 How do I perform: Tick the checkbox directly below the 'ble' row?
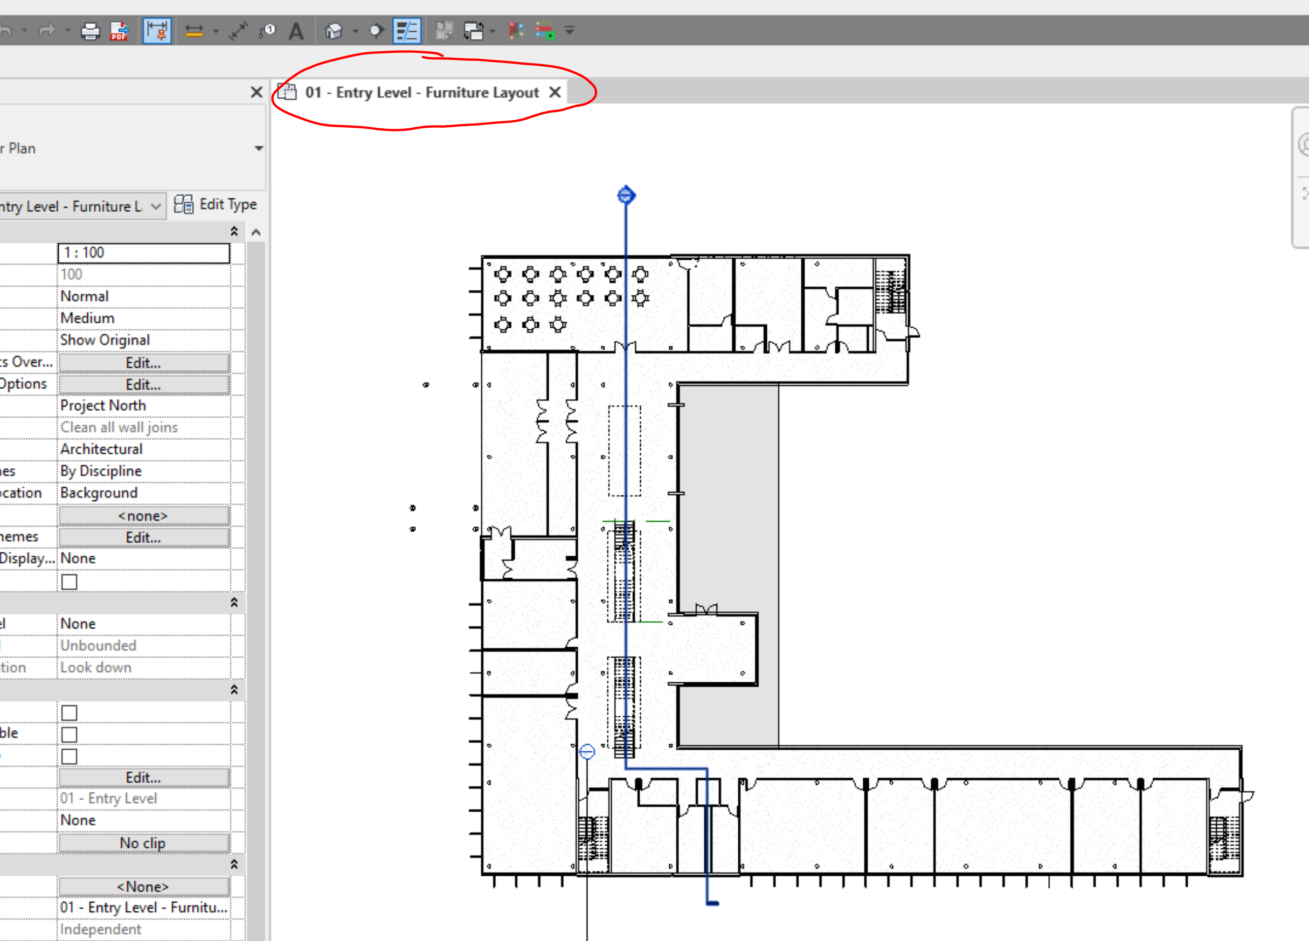[x=70, y=756]
